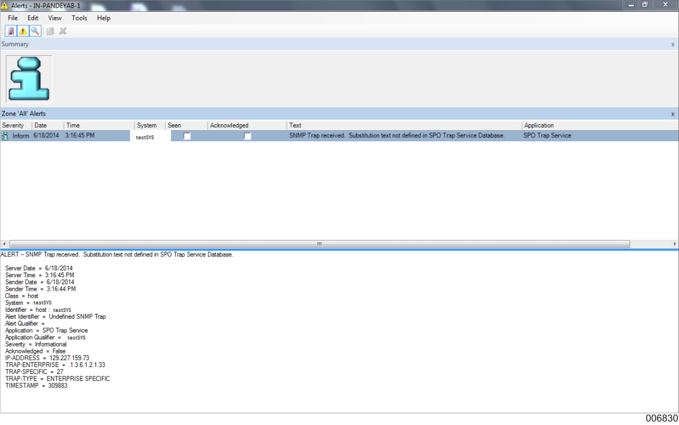
Task: Click the Alert Identifier = Undefined SNMP Trap line
Action: point(56,317)
